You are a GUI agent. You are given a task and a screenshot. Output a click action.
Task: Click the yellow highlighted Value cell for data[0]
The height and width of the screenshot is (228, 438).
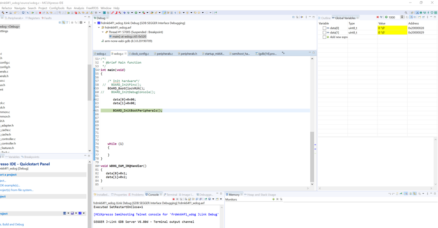coord(392,28)
